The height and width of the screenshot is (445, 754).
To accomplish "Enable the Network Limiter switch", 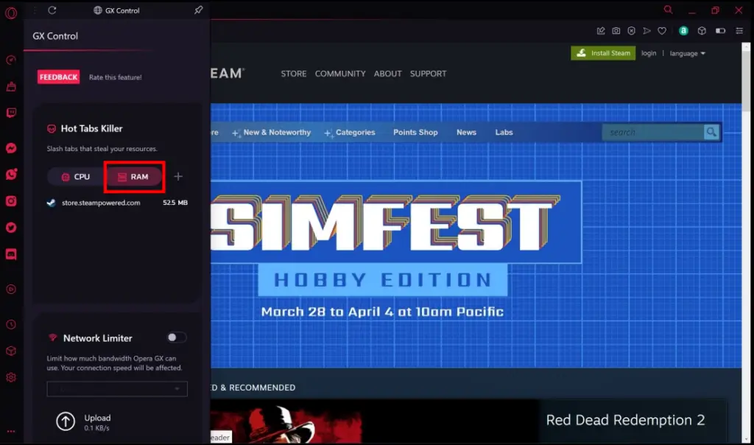I will 176,337.
